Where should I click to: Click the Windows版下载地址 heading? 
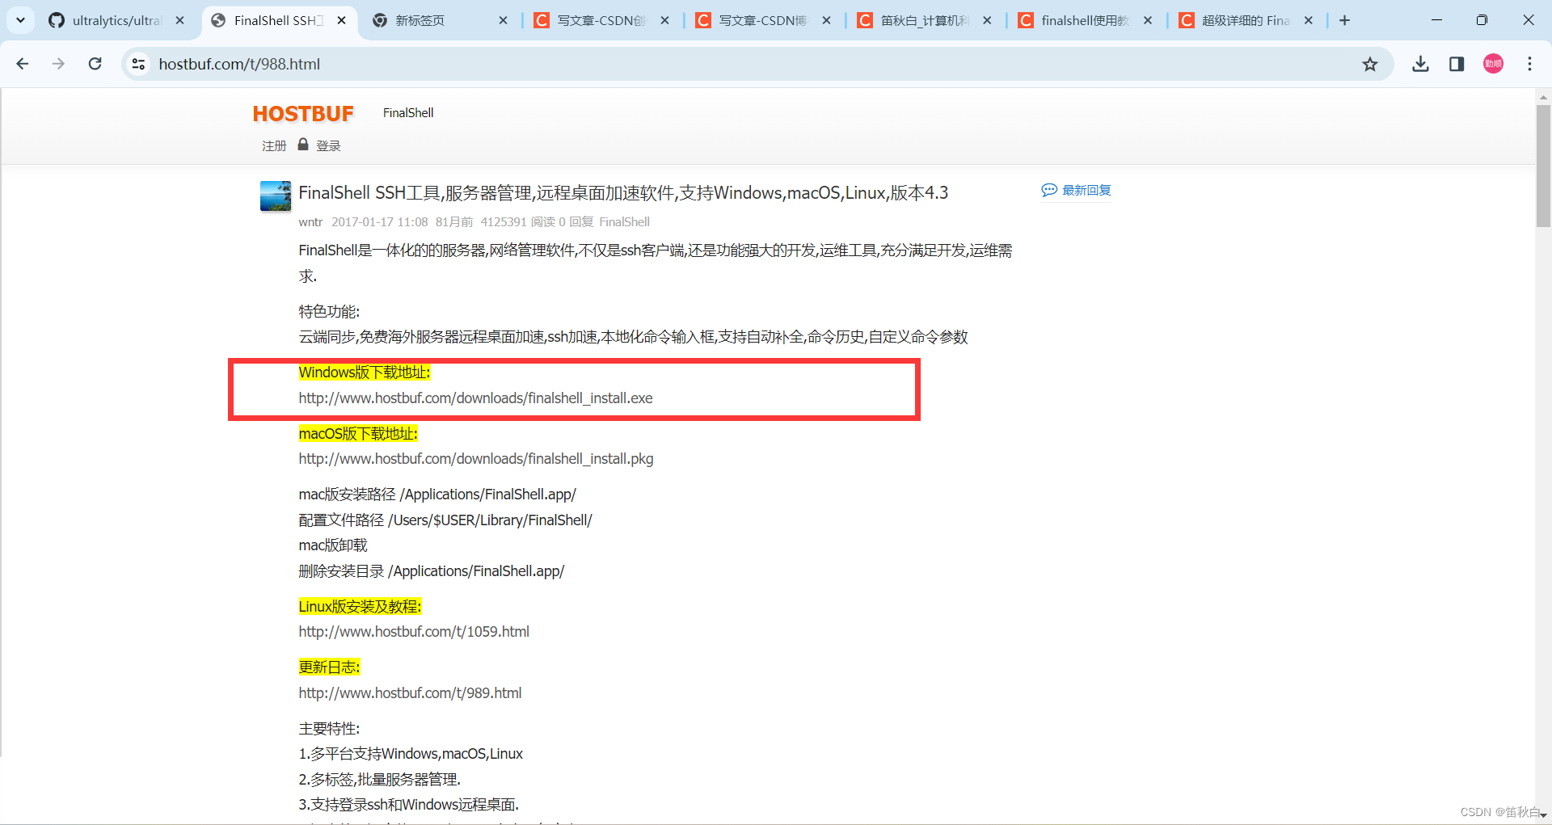click(365, 373)
